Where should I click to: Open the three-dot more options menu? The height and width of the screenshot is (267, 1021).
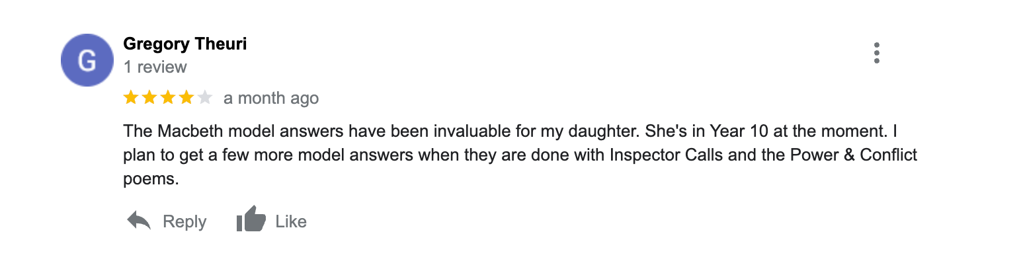(876, 53)
